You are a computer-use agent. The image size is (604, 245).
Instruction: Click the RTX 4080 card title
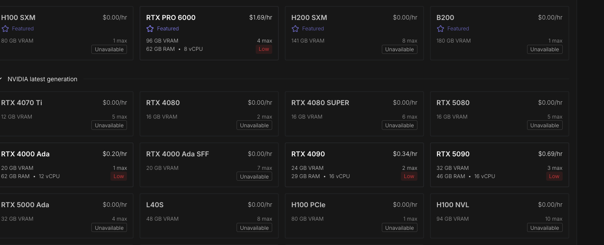tap(163, 103)
